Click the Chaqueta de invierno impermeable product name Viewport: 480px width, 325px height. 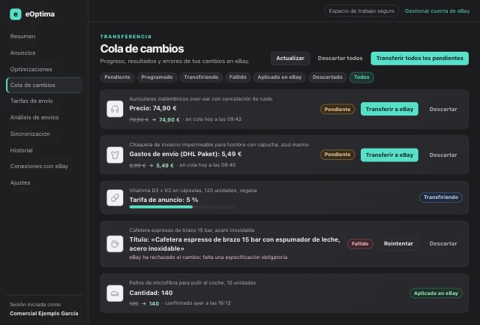(x=219, y=145)
